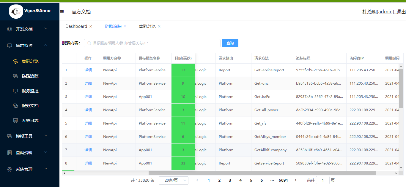
Task: Click the 追踪标识 column header
Action: coord(320,58)
